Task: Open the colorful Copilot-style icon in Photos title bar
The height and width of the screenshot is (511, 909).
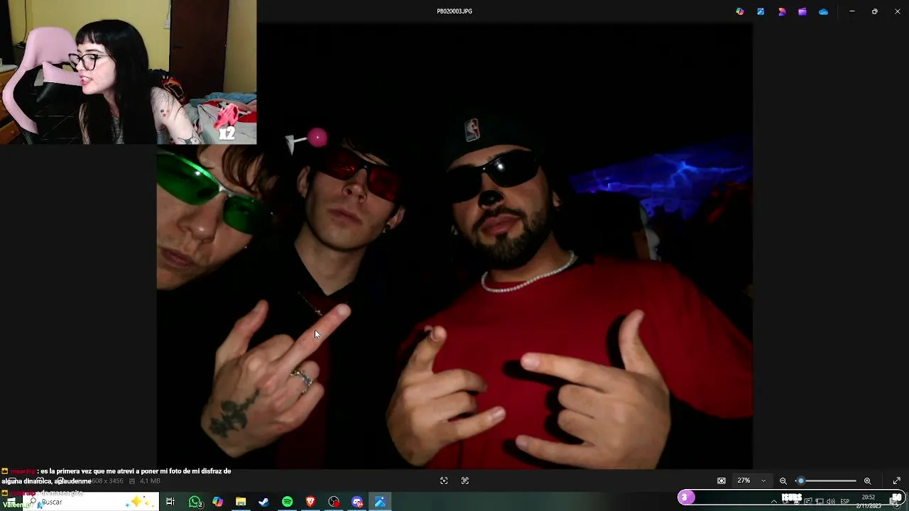Action: (740, 11)
